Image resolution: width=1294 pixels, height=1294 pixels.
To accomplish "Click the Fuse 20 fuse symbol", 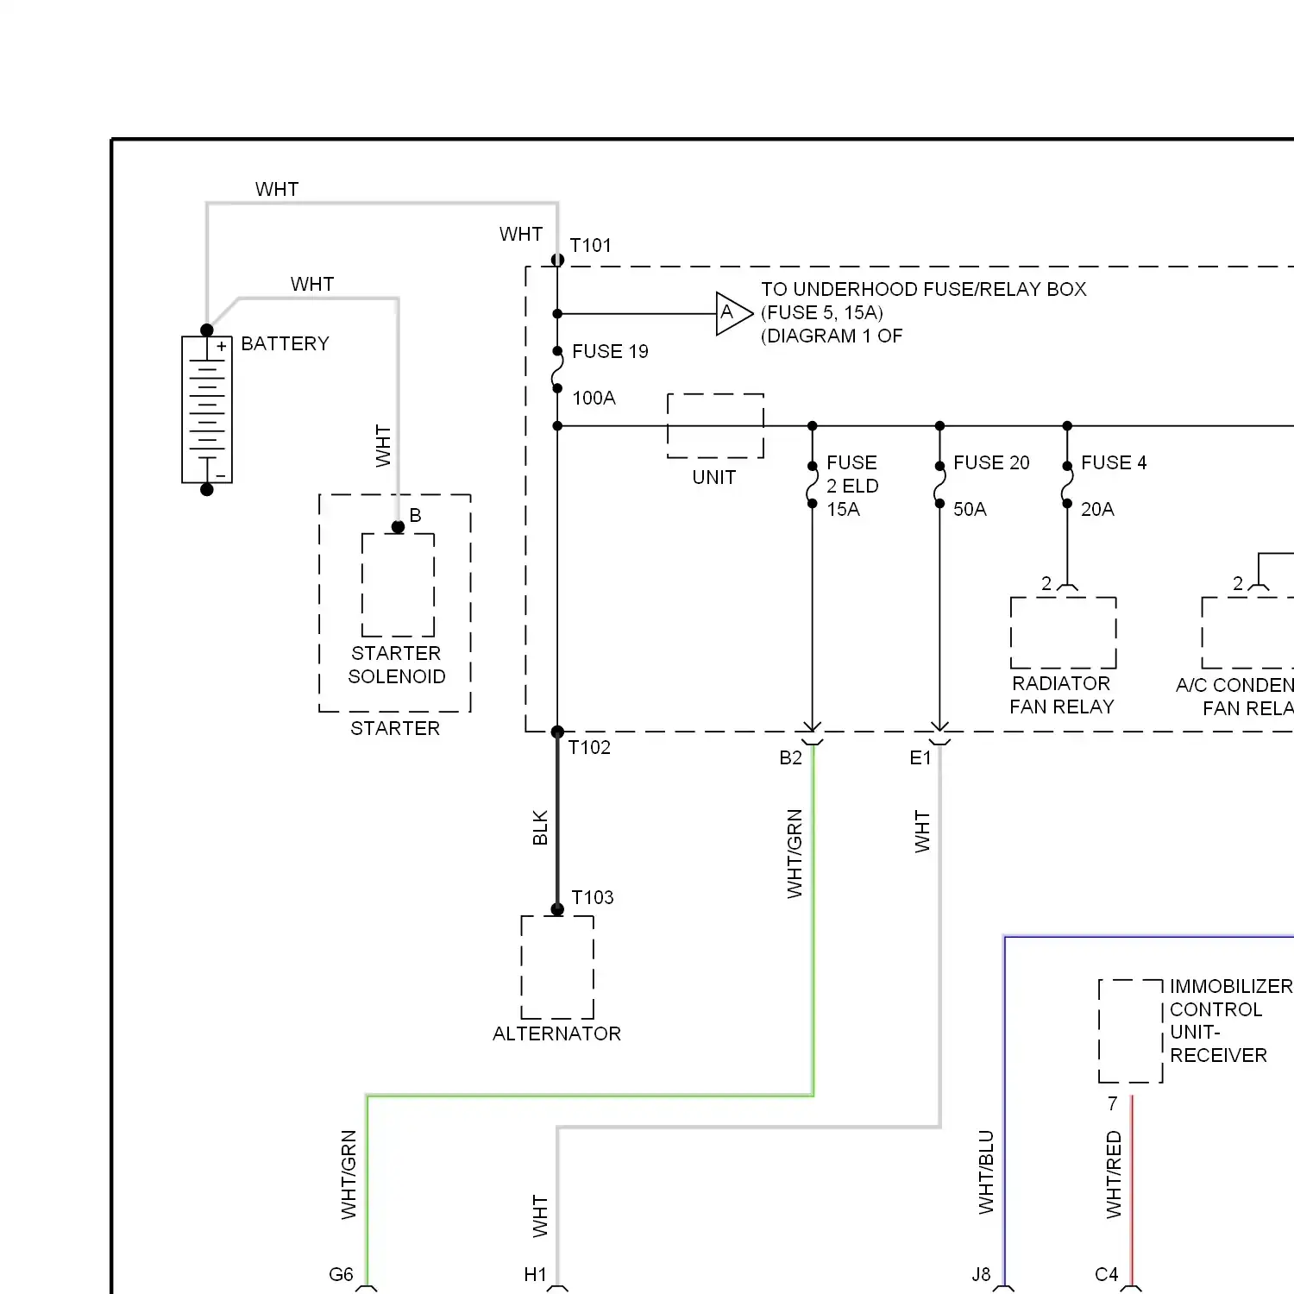I will click(939, 484).
